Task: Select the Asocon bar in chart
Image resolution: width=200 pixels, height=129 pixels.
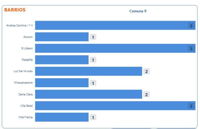Action: (62, 37)
